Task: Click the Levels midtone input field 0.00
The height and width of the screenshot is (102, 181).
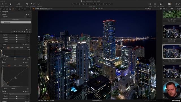Action: [x=15, y=59]
